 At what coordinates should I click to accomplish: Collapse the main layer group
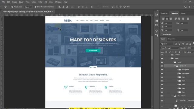(170, 58)
